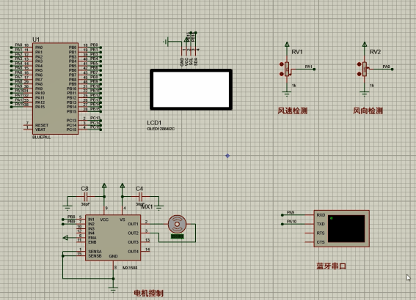Viewport: 416px width, 300px height.
Task: Select the power terminal above RV1
Action: click(287, 44)
